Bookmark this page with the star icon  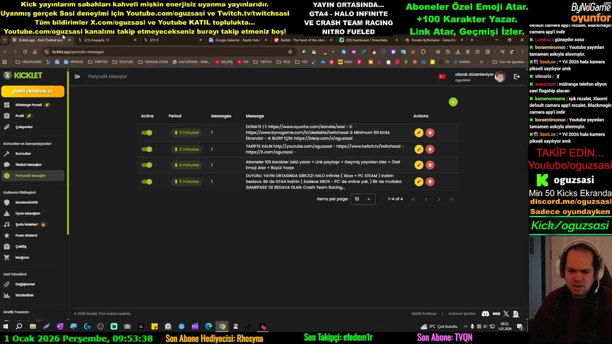tap(290, 52)
